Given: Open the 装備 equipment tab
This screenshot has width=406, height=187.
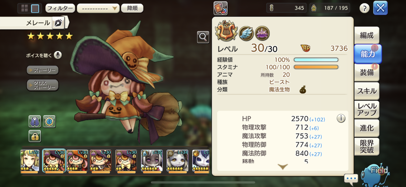Looking at the screenshot, I should (x=367, y=73).
